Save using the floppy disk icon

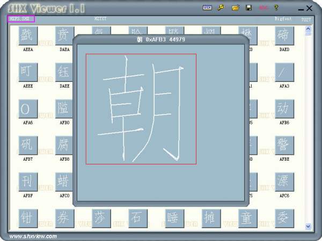coord(248,8)
